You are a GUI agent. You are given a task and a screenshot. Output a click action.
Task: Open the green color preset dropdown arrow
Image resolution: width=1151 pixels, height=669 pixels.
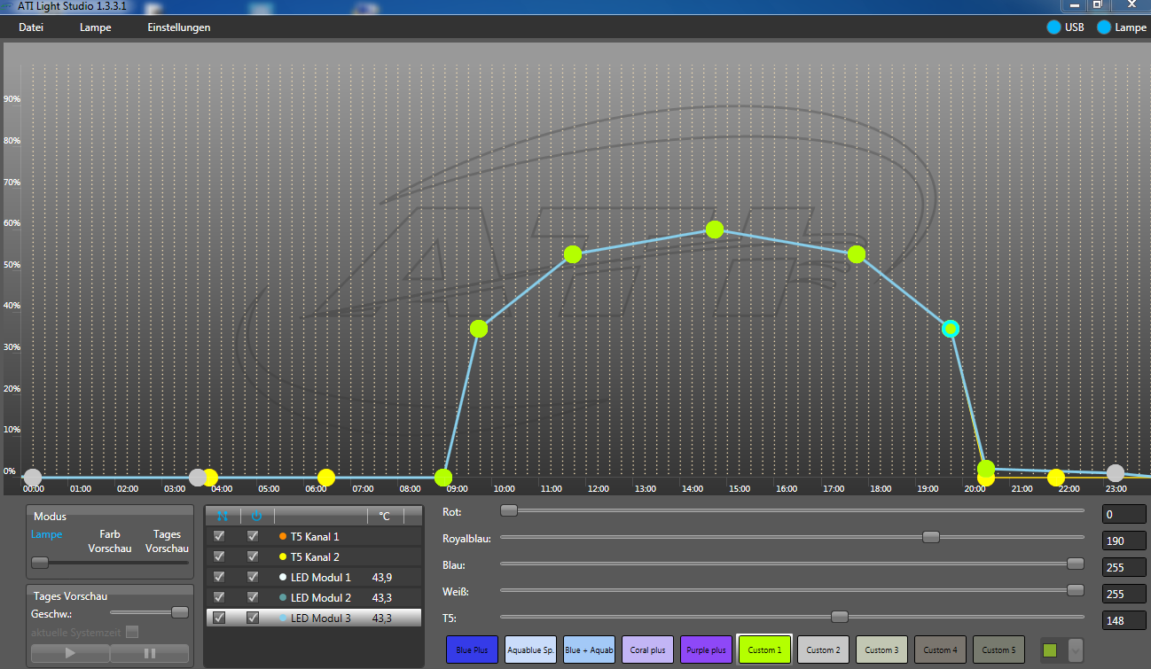(1076, 650)
